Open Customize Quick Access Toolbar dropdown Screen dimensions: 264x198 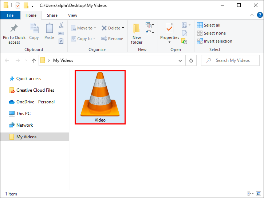(32, 6)
